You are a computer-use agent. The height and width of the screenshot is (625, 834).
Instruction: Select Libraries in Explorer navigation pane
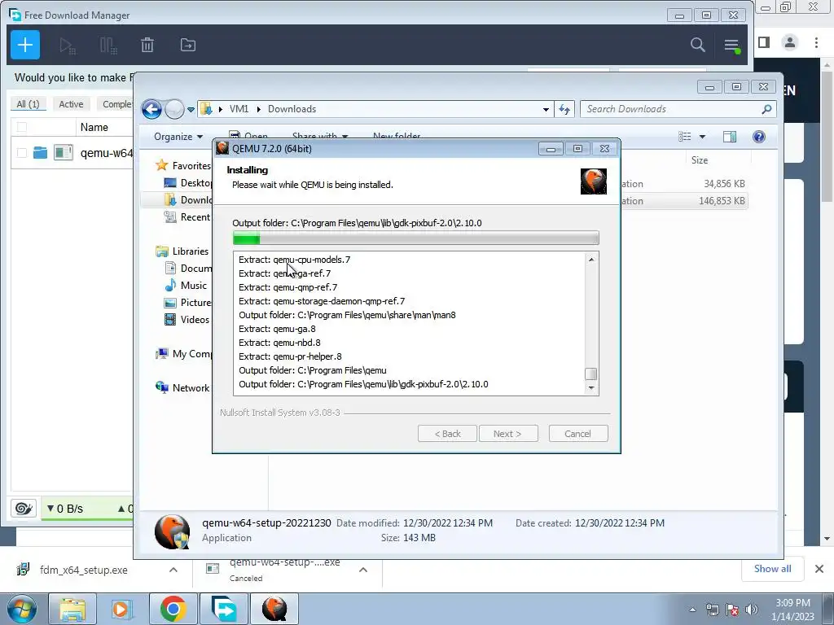click(182, 251)
